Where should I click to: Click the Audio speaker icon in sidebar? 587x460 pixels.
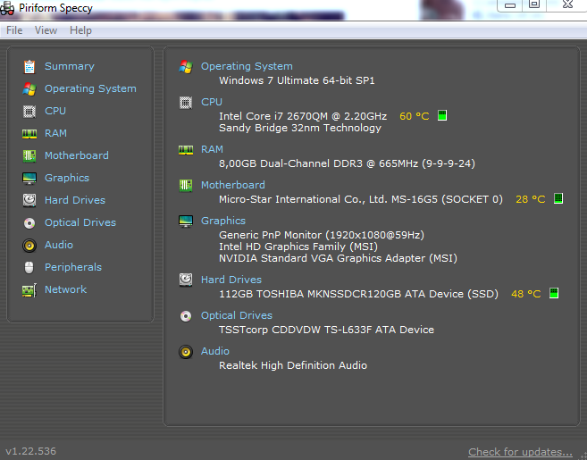coord(29,245)
